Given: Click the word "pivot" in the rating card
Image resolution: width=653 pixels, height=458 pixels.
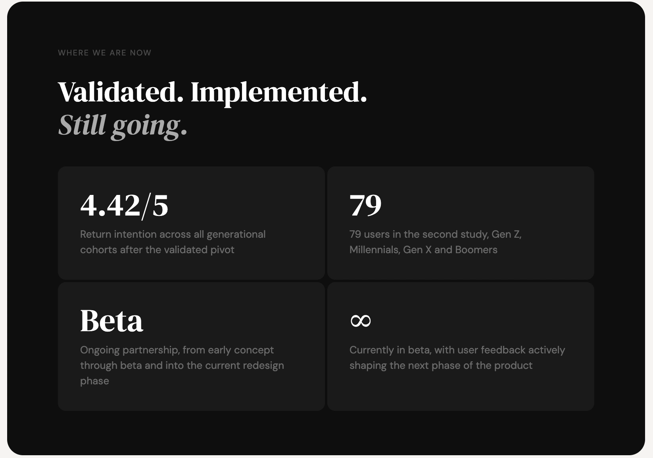Looking at the screenshot, I should 222,250.
